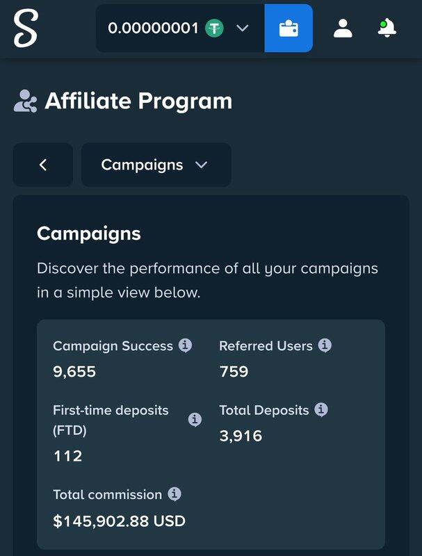Click the Campaigns dropdown chevron

click(x=202, y=165)
